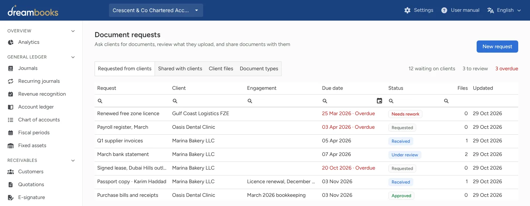This screenshot has width=530, height=206.
Task: Click the Under review status badge
Action: tap(404, 155)
